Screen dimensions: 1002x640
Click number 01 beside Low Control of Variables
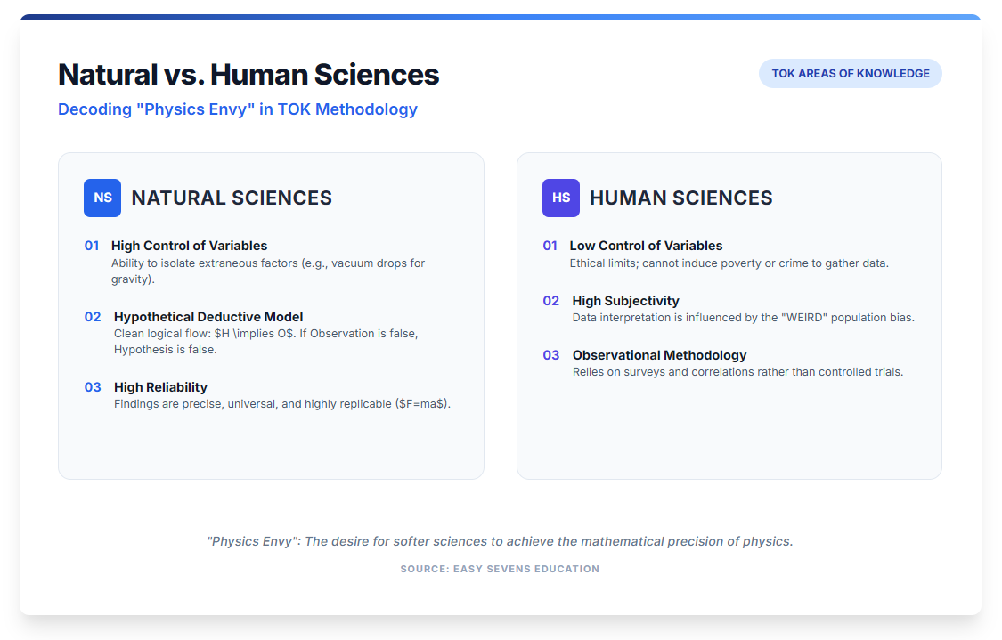click(x=550, y=246)
